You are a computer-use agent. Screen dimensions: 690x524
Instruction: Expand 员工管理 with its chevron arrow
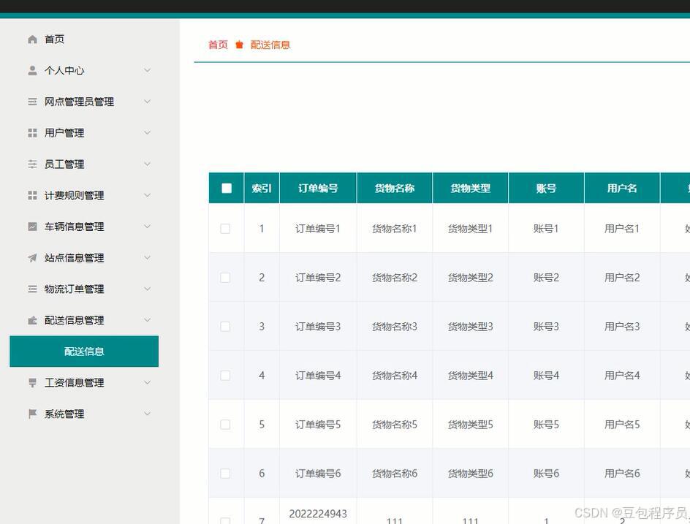(x=148, y=164)
